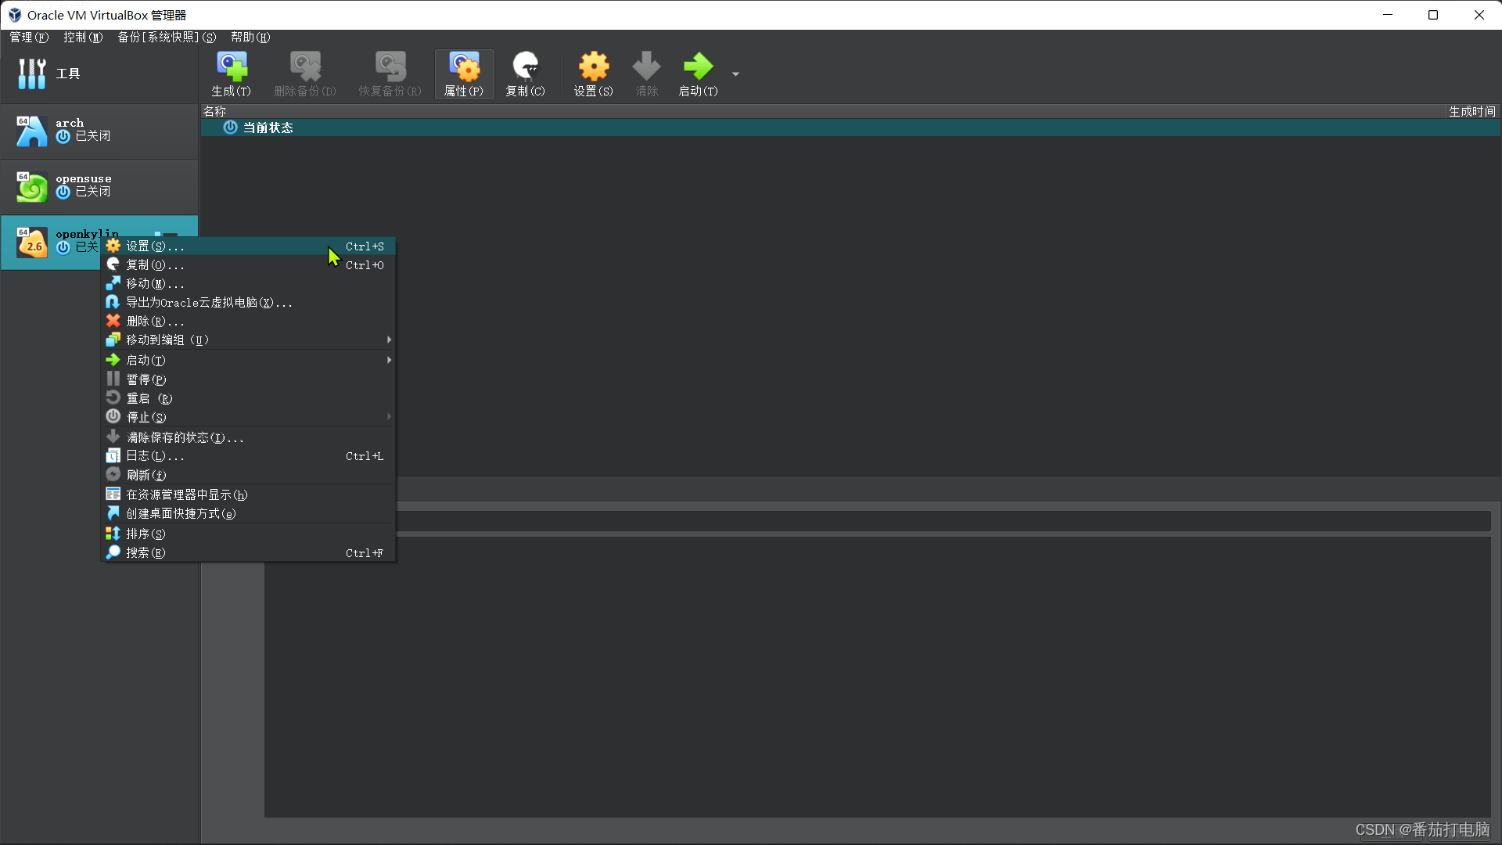
Task: Choose 导出为Oracle云虚拟电脑(X)... context entry
Action: (248, 303)
